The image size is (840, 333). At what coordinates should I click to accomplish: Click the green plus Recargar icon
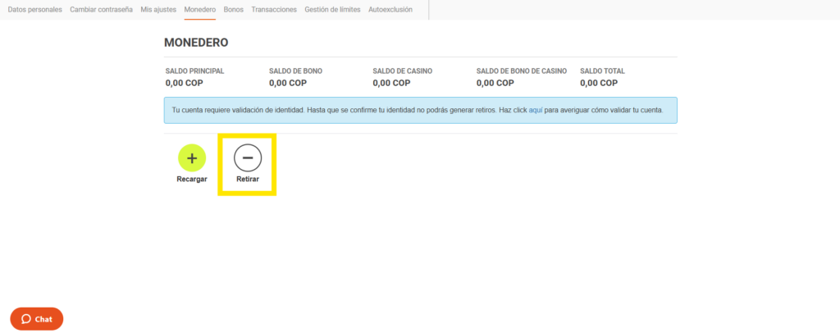coord(192,158)
